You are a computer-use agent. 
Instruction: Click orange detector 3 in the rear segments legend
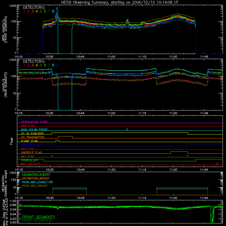pos(32,65)
